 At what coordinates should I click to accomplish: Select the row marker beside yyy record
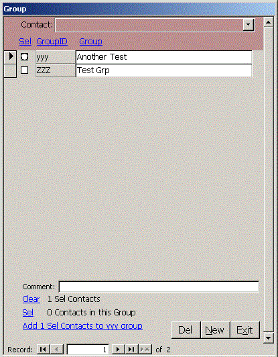pos(10,56)
